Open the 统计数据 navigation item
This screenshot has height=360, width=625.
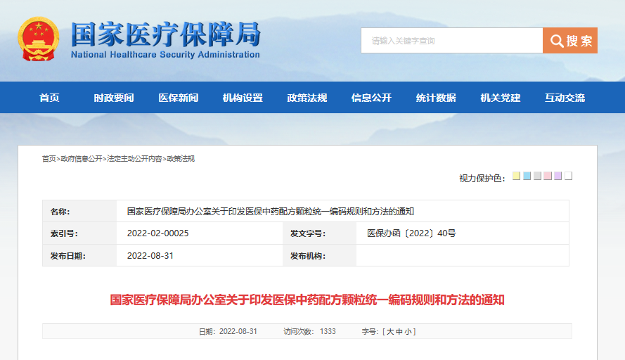[x=436, y=98]
